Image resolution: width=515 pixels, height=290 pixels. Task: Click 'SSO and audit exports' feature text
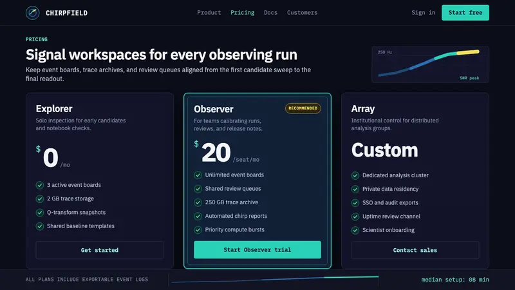(x=390, y=203)
